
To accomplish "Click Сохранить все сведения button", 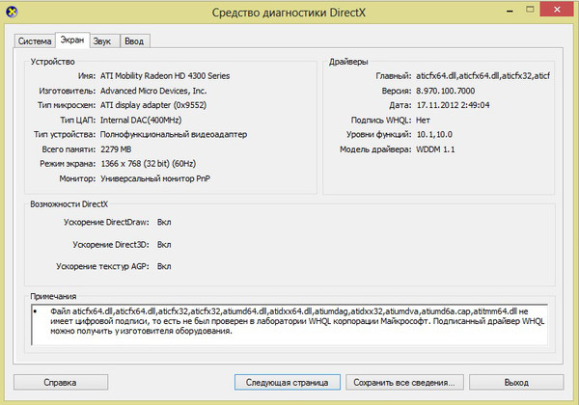I will pyautogui.click(x=404, y=382).
